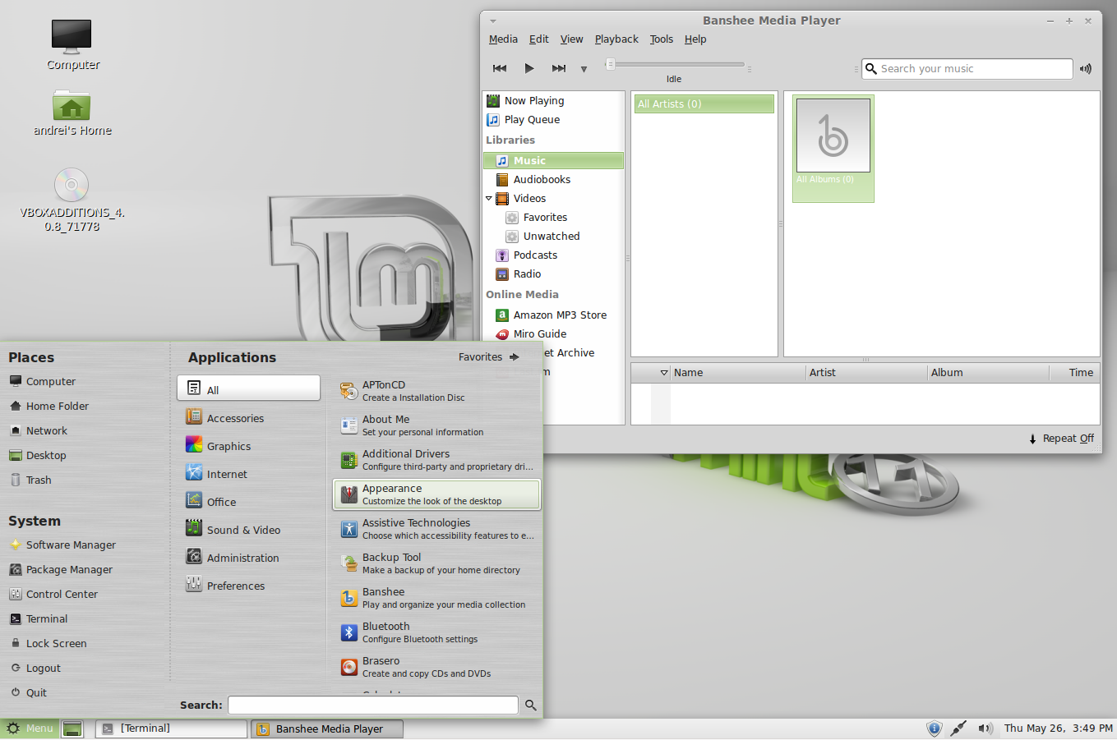Open the Repeat Off dropdown

pos(1061,439)
